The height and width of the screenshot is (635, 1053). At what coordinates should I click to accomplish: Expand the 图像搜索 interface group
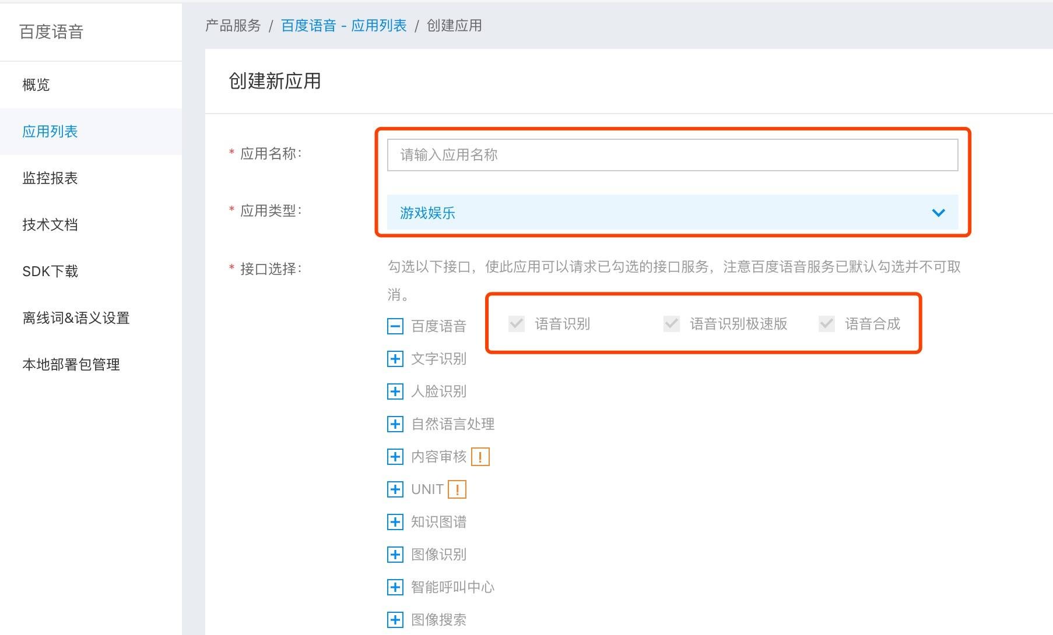395,619
